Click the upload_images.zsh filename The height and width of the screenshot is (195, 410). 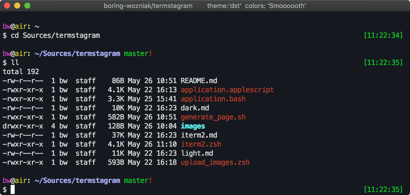215,162
